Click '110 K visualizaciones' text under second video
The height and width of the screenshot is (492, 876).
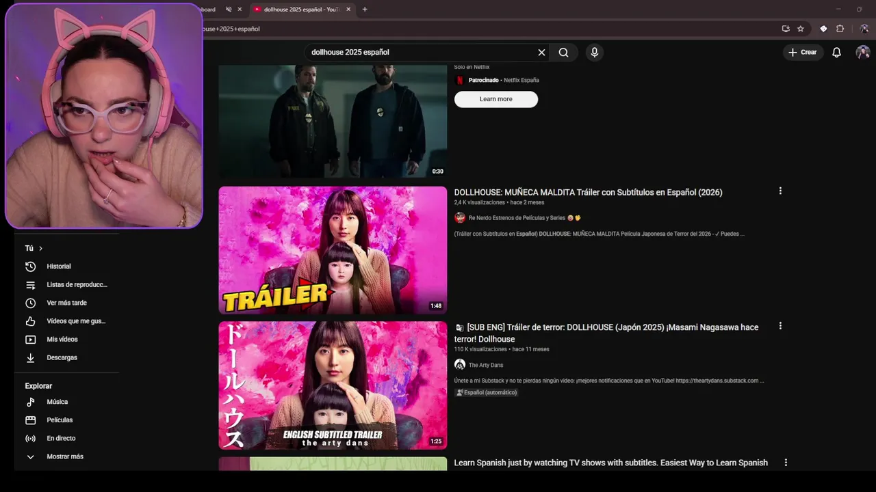[480, 349]
